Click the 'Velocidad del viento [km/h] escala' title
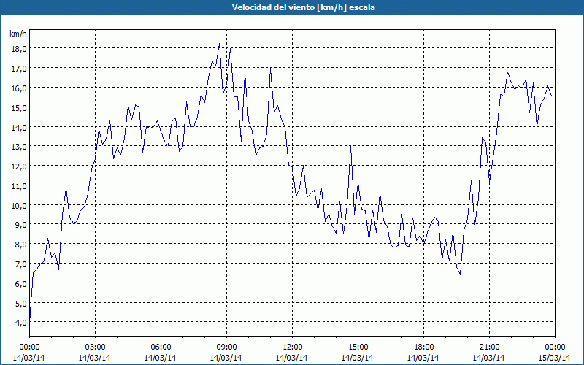The height and width of the screenshot is (365, 584). (x=303, y=7)
